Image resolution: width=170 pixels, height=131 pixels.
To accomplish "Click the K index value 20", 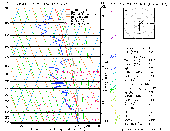I will (x=150, y=44).
